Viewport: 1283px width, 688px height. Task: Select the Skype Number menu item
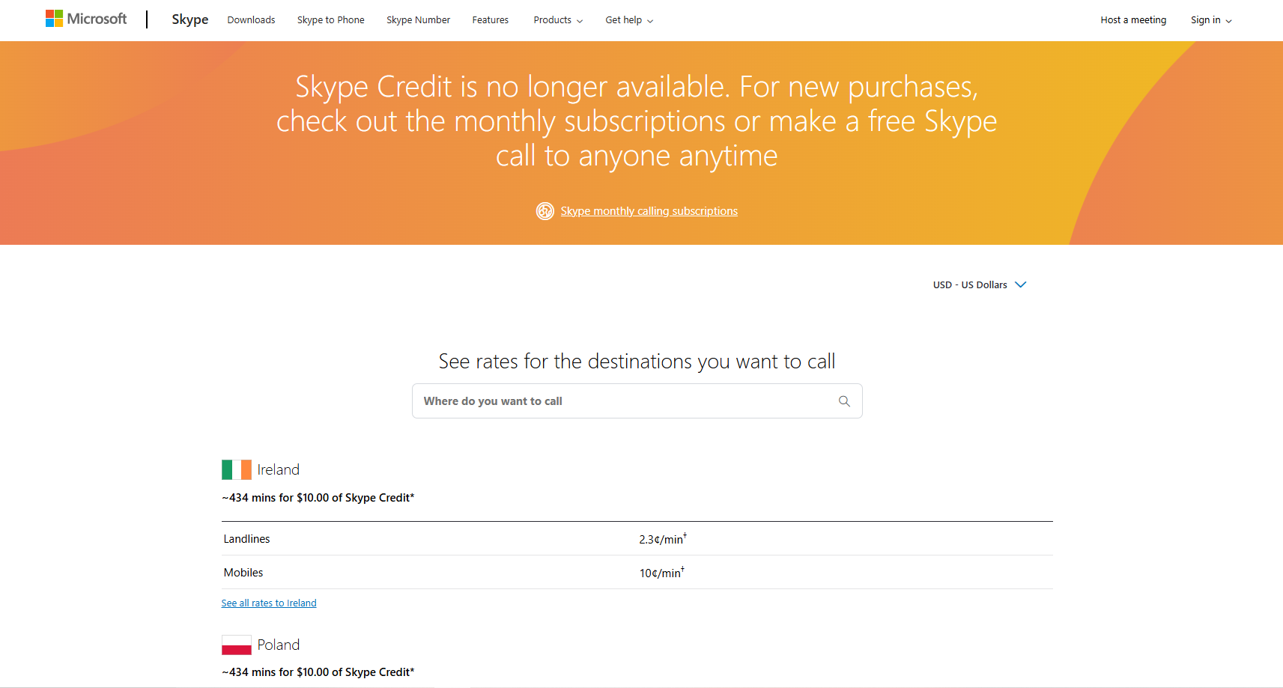tap(418, 20)
